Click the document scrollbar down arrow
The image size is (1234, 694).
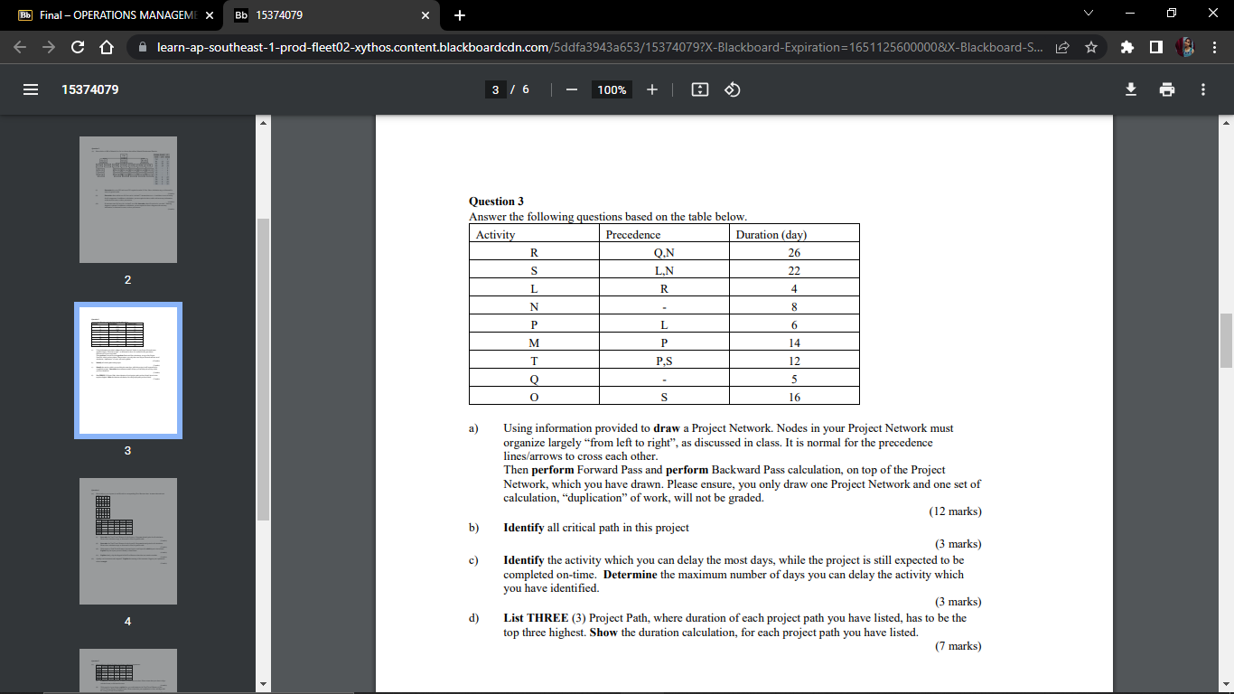[1226, 684]
